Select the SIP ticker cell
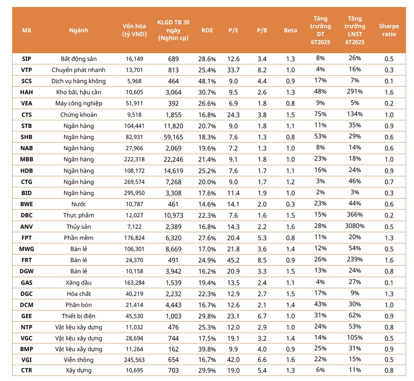Screen dimensions: 414x381 tap(26, 59)
